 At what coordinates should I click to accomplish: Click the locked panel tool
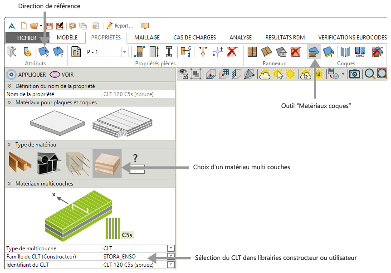pos(281,52)
